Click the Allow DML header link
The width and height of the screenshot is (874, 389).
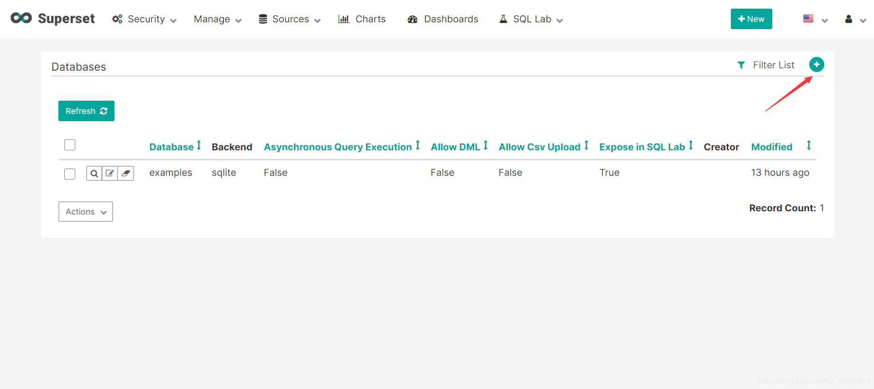click(455, 147)
